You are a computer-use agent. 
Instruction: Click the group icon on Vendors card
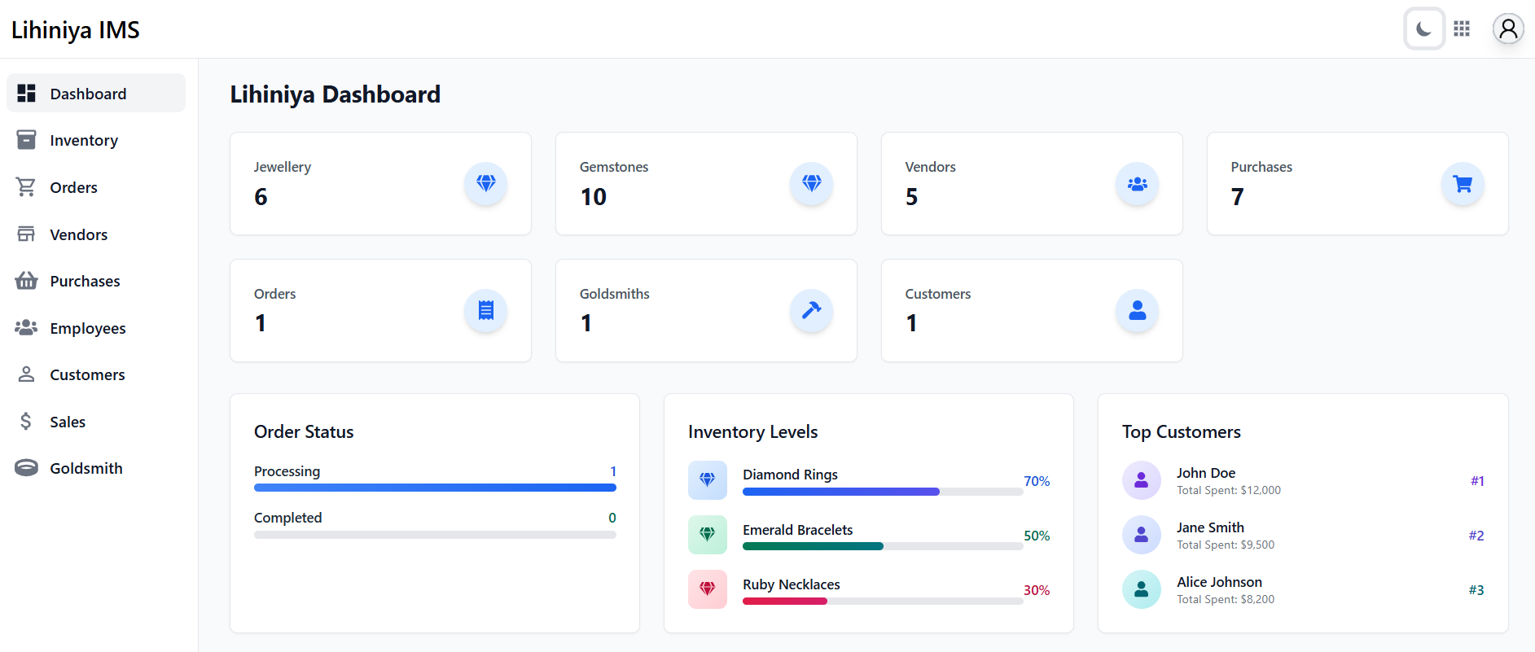[x=1138, y=184]
